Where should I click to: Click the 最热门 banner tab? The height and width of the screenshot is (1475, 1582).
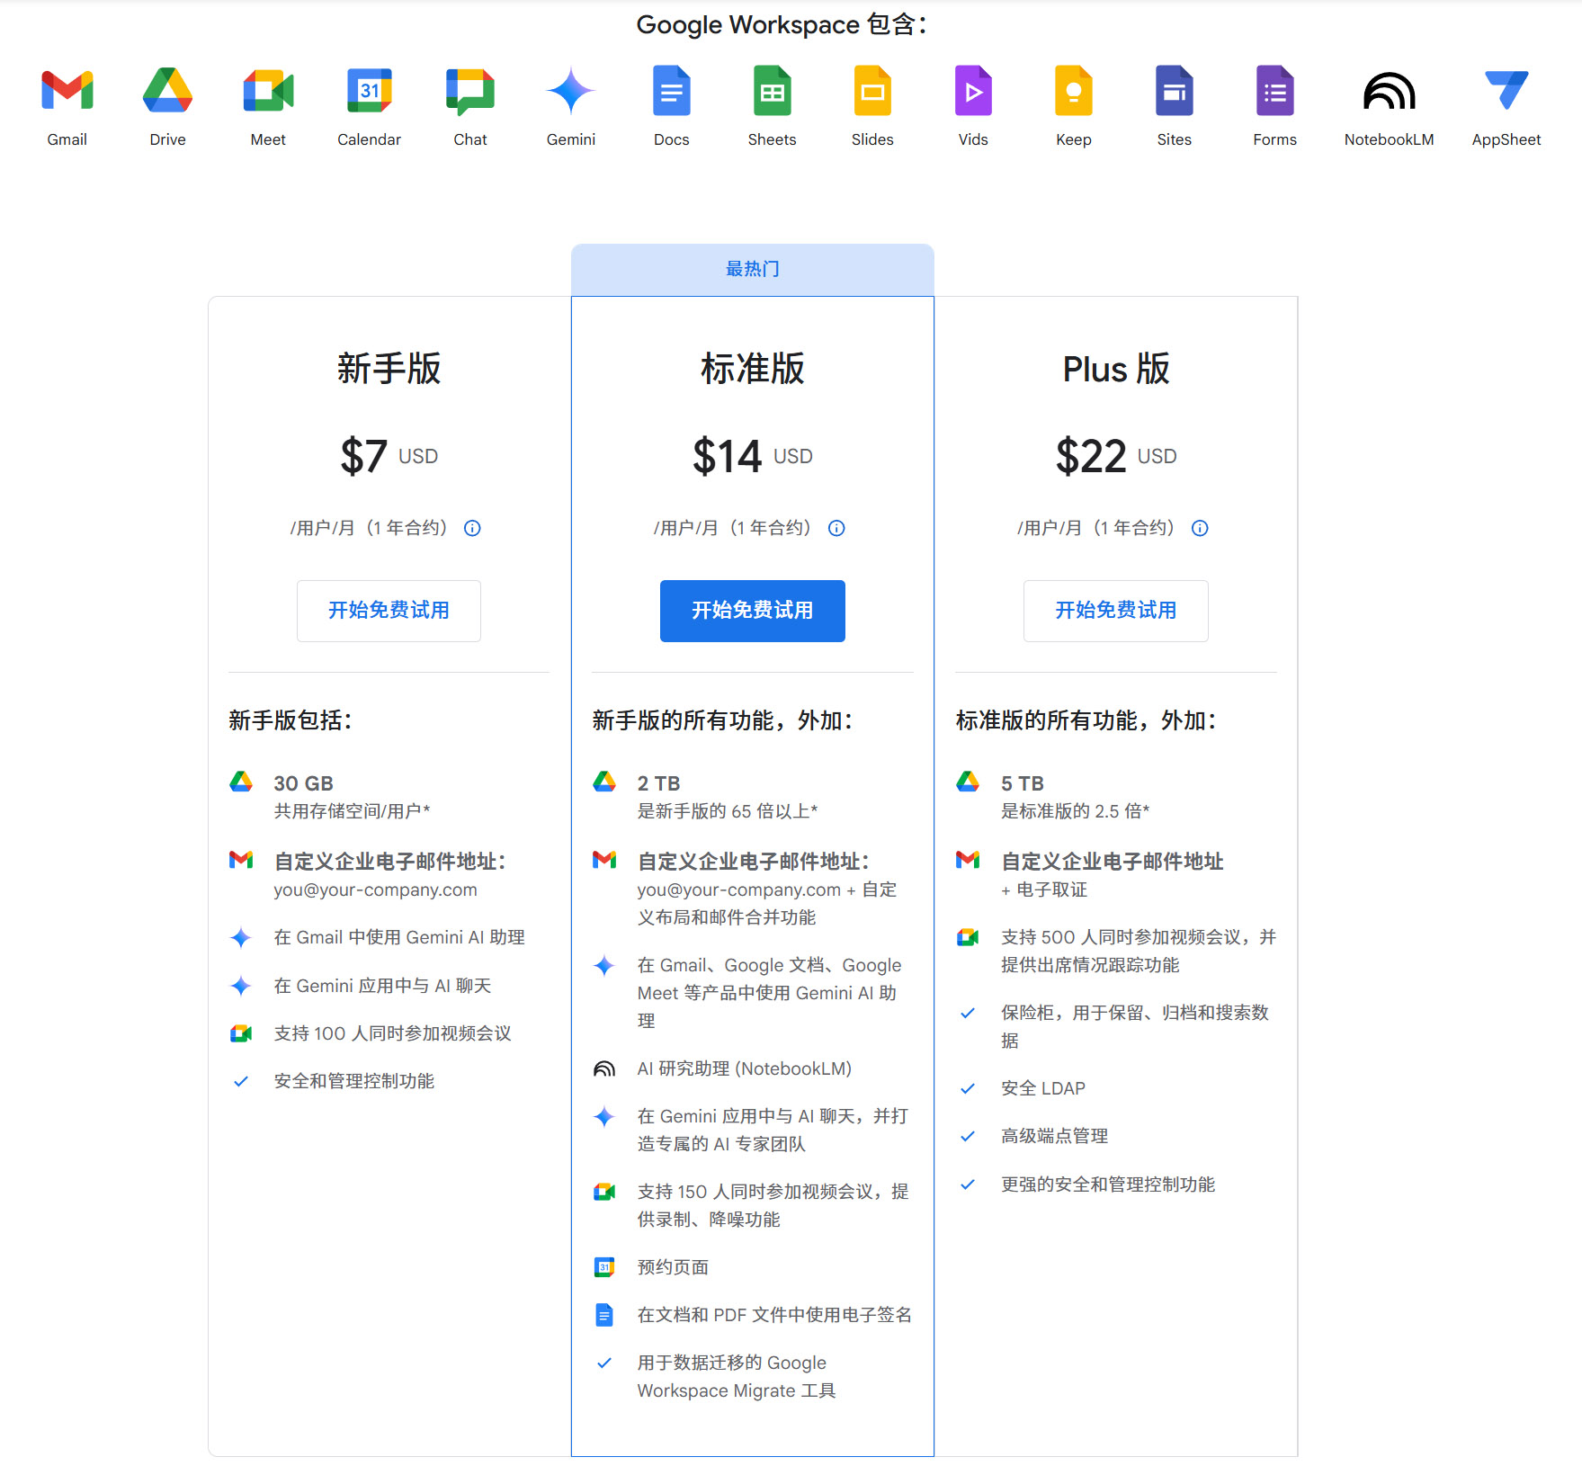tap(753, 270)
